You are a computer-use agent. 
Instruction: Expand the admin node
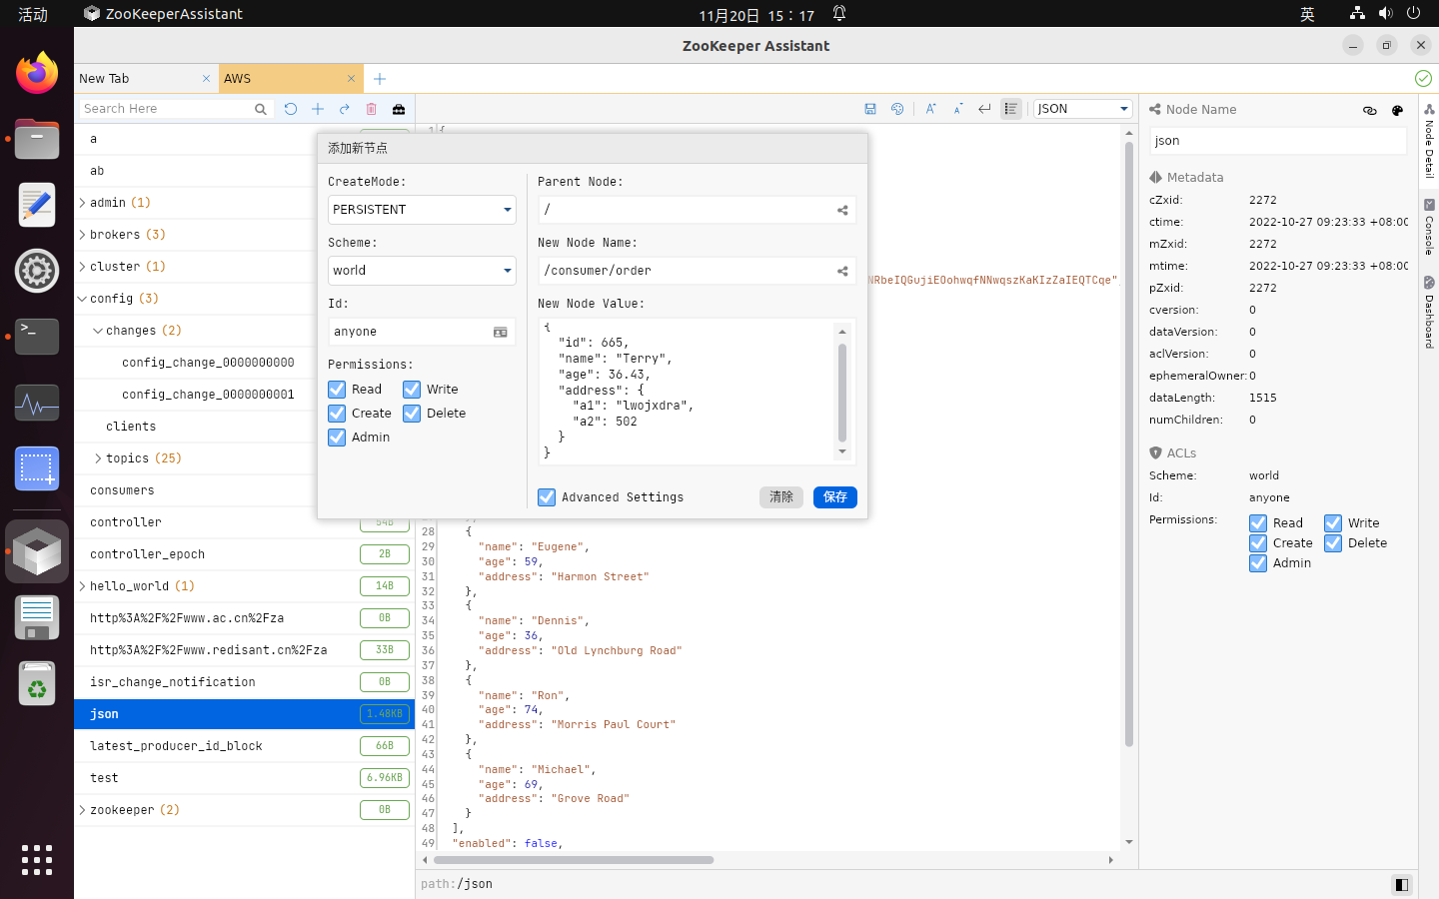(x=83, y=203)
